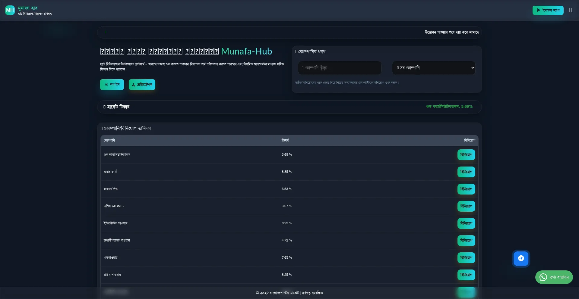Screen dimensions: 579x299
Task: Click the floating Telegram icon button
Action: tap(521, 258)
